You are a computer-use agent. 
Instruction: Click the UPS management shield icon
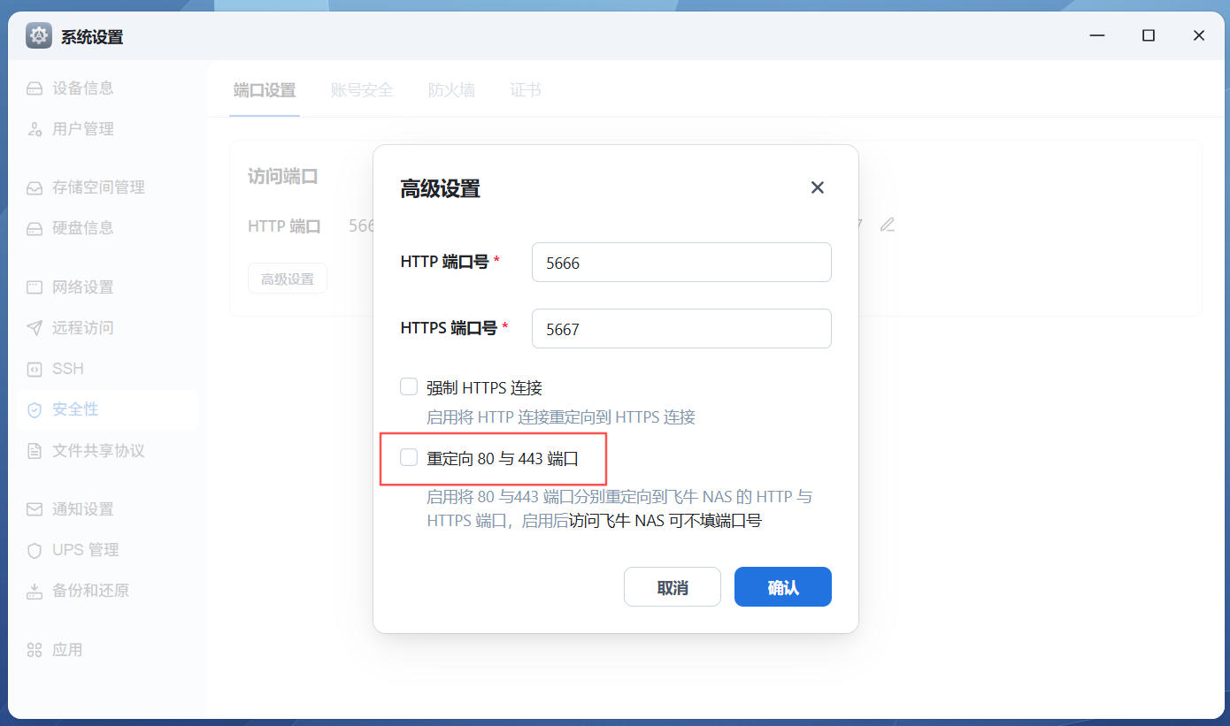click(35, 550)
